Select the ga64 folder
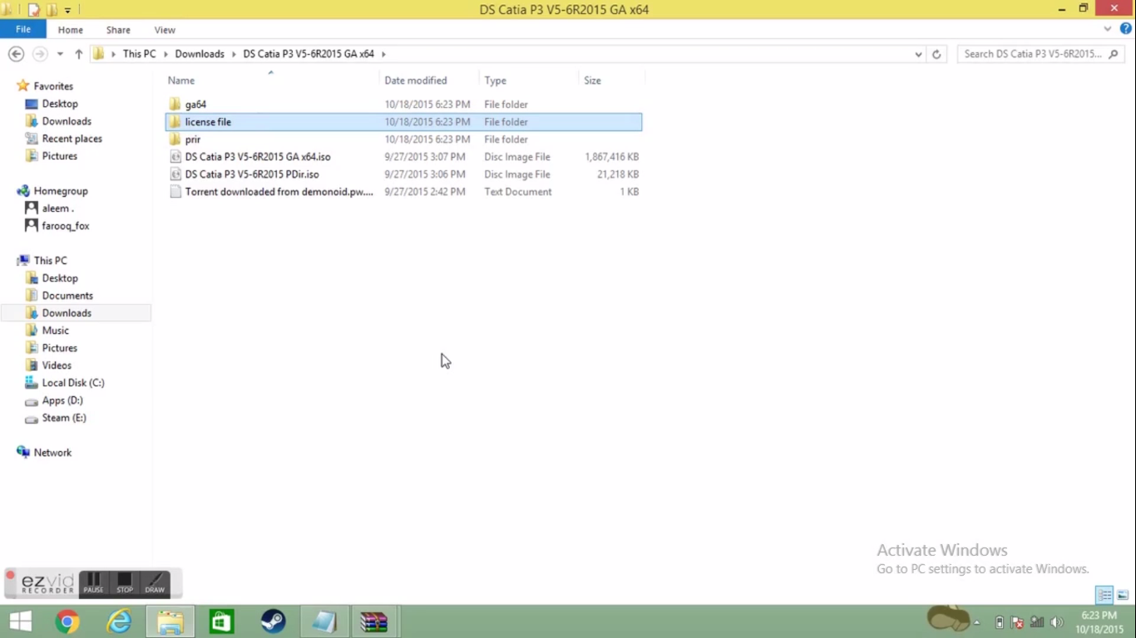This screenshot has height=638, width=1136. click(403, 105)
